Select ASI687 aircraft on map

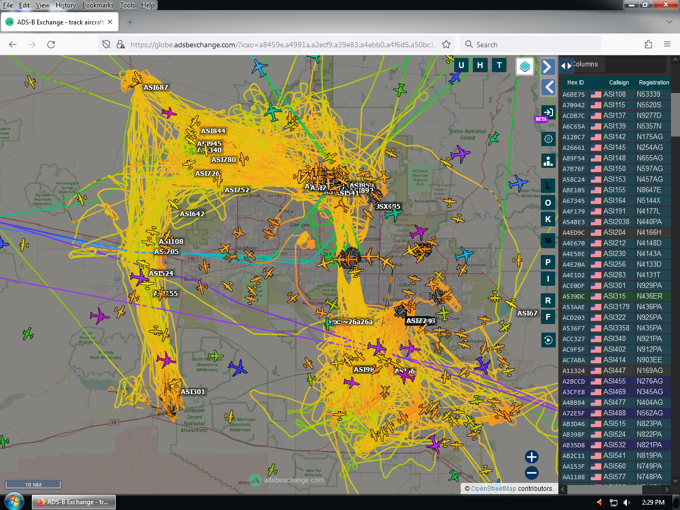pos(137,79)
